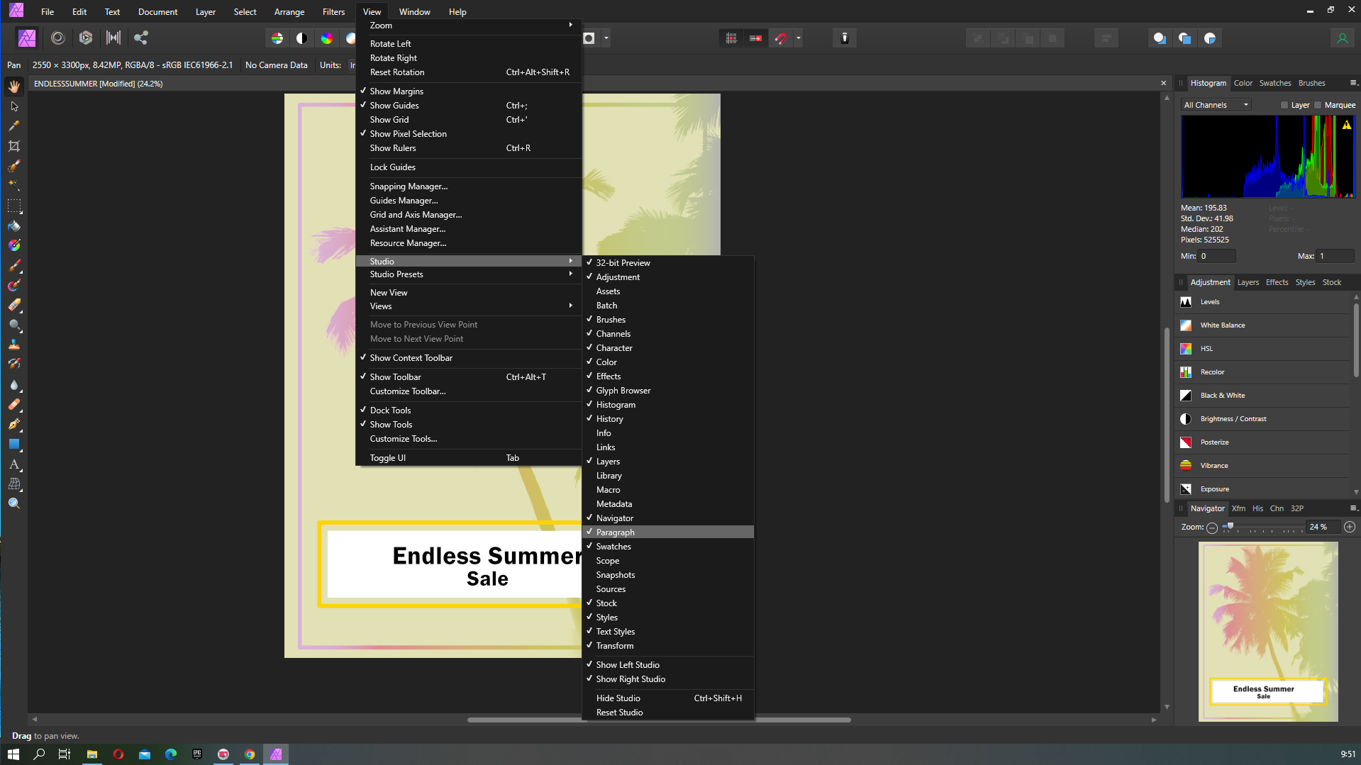The width and height of the screenshot is (1361, 765).
Task: Choose the Flood Fill tool
Action: point(14,226)
